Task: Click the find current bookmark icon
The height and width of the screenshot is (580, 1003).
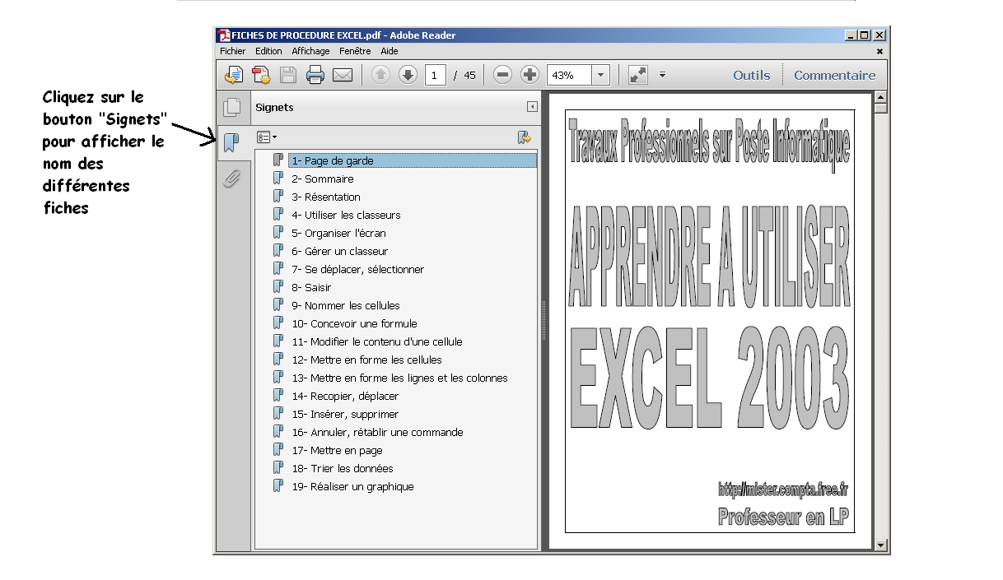Action: (x=524, y=137)
